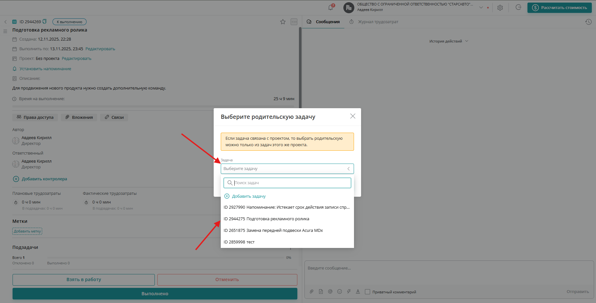Click the company building avatar icon
Screen dimensions: 596x303
click(349, 8)
